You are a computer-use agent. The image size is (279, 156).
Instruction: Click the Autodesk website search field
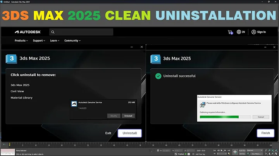pyautogui.click(x=81, y=32)
